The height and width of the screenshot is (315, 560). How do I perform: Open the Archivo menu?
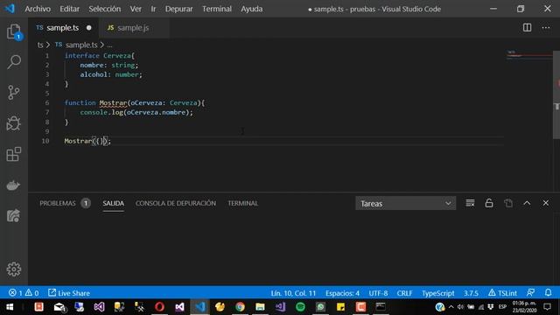(x=38, y=9)
